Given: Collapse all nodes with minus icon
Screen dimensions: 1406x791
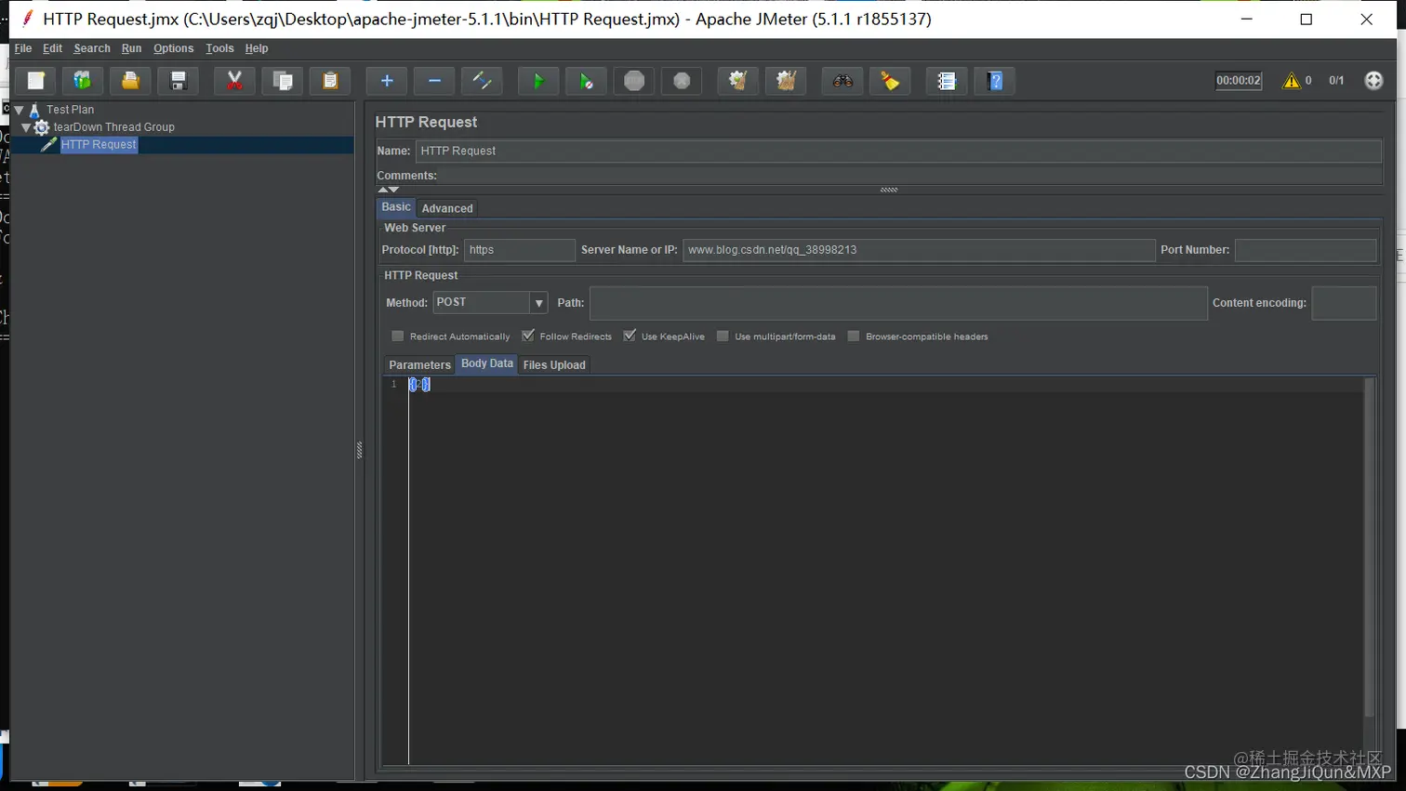Looking at the screenshot, I should coord(434,81).
